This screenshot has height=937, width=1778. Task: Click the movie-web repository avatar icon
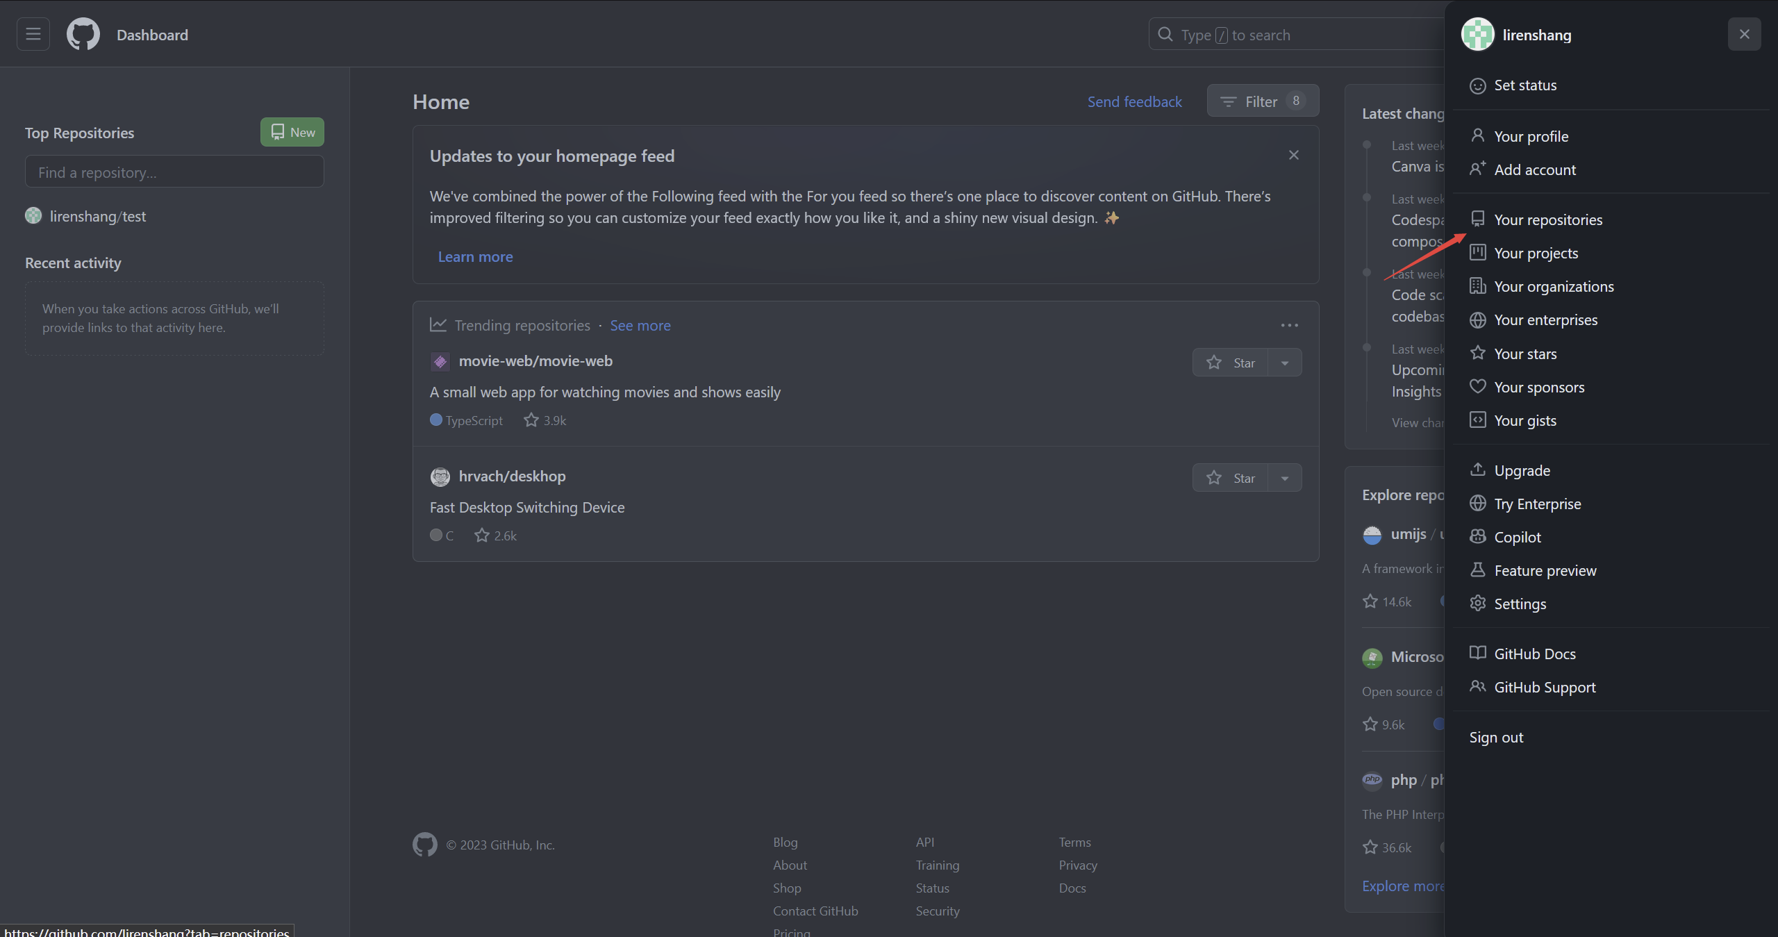(440, 361)
